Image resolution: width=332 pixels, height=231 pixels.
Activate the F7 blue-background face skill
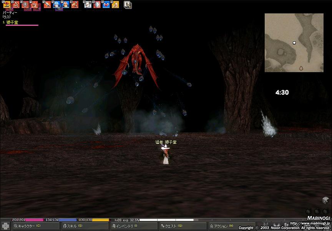point(66,5)
